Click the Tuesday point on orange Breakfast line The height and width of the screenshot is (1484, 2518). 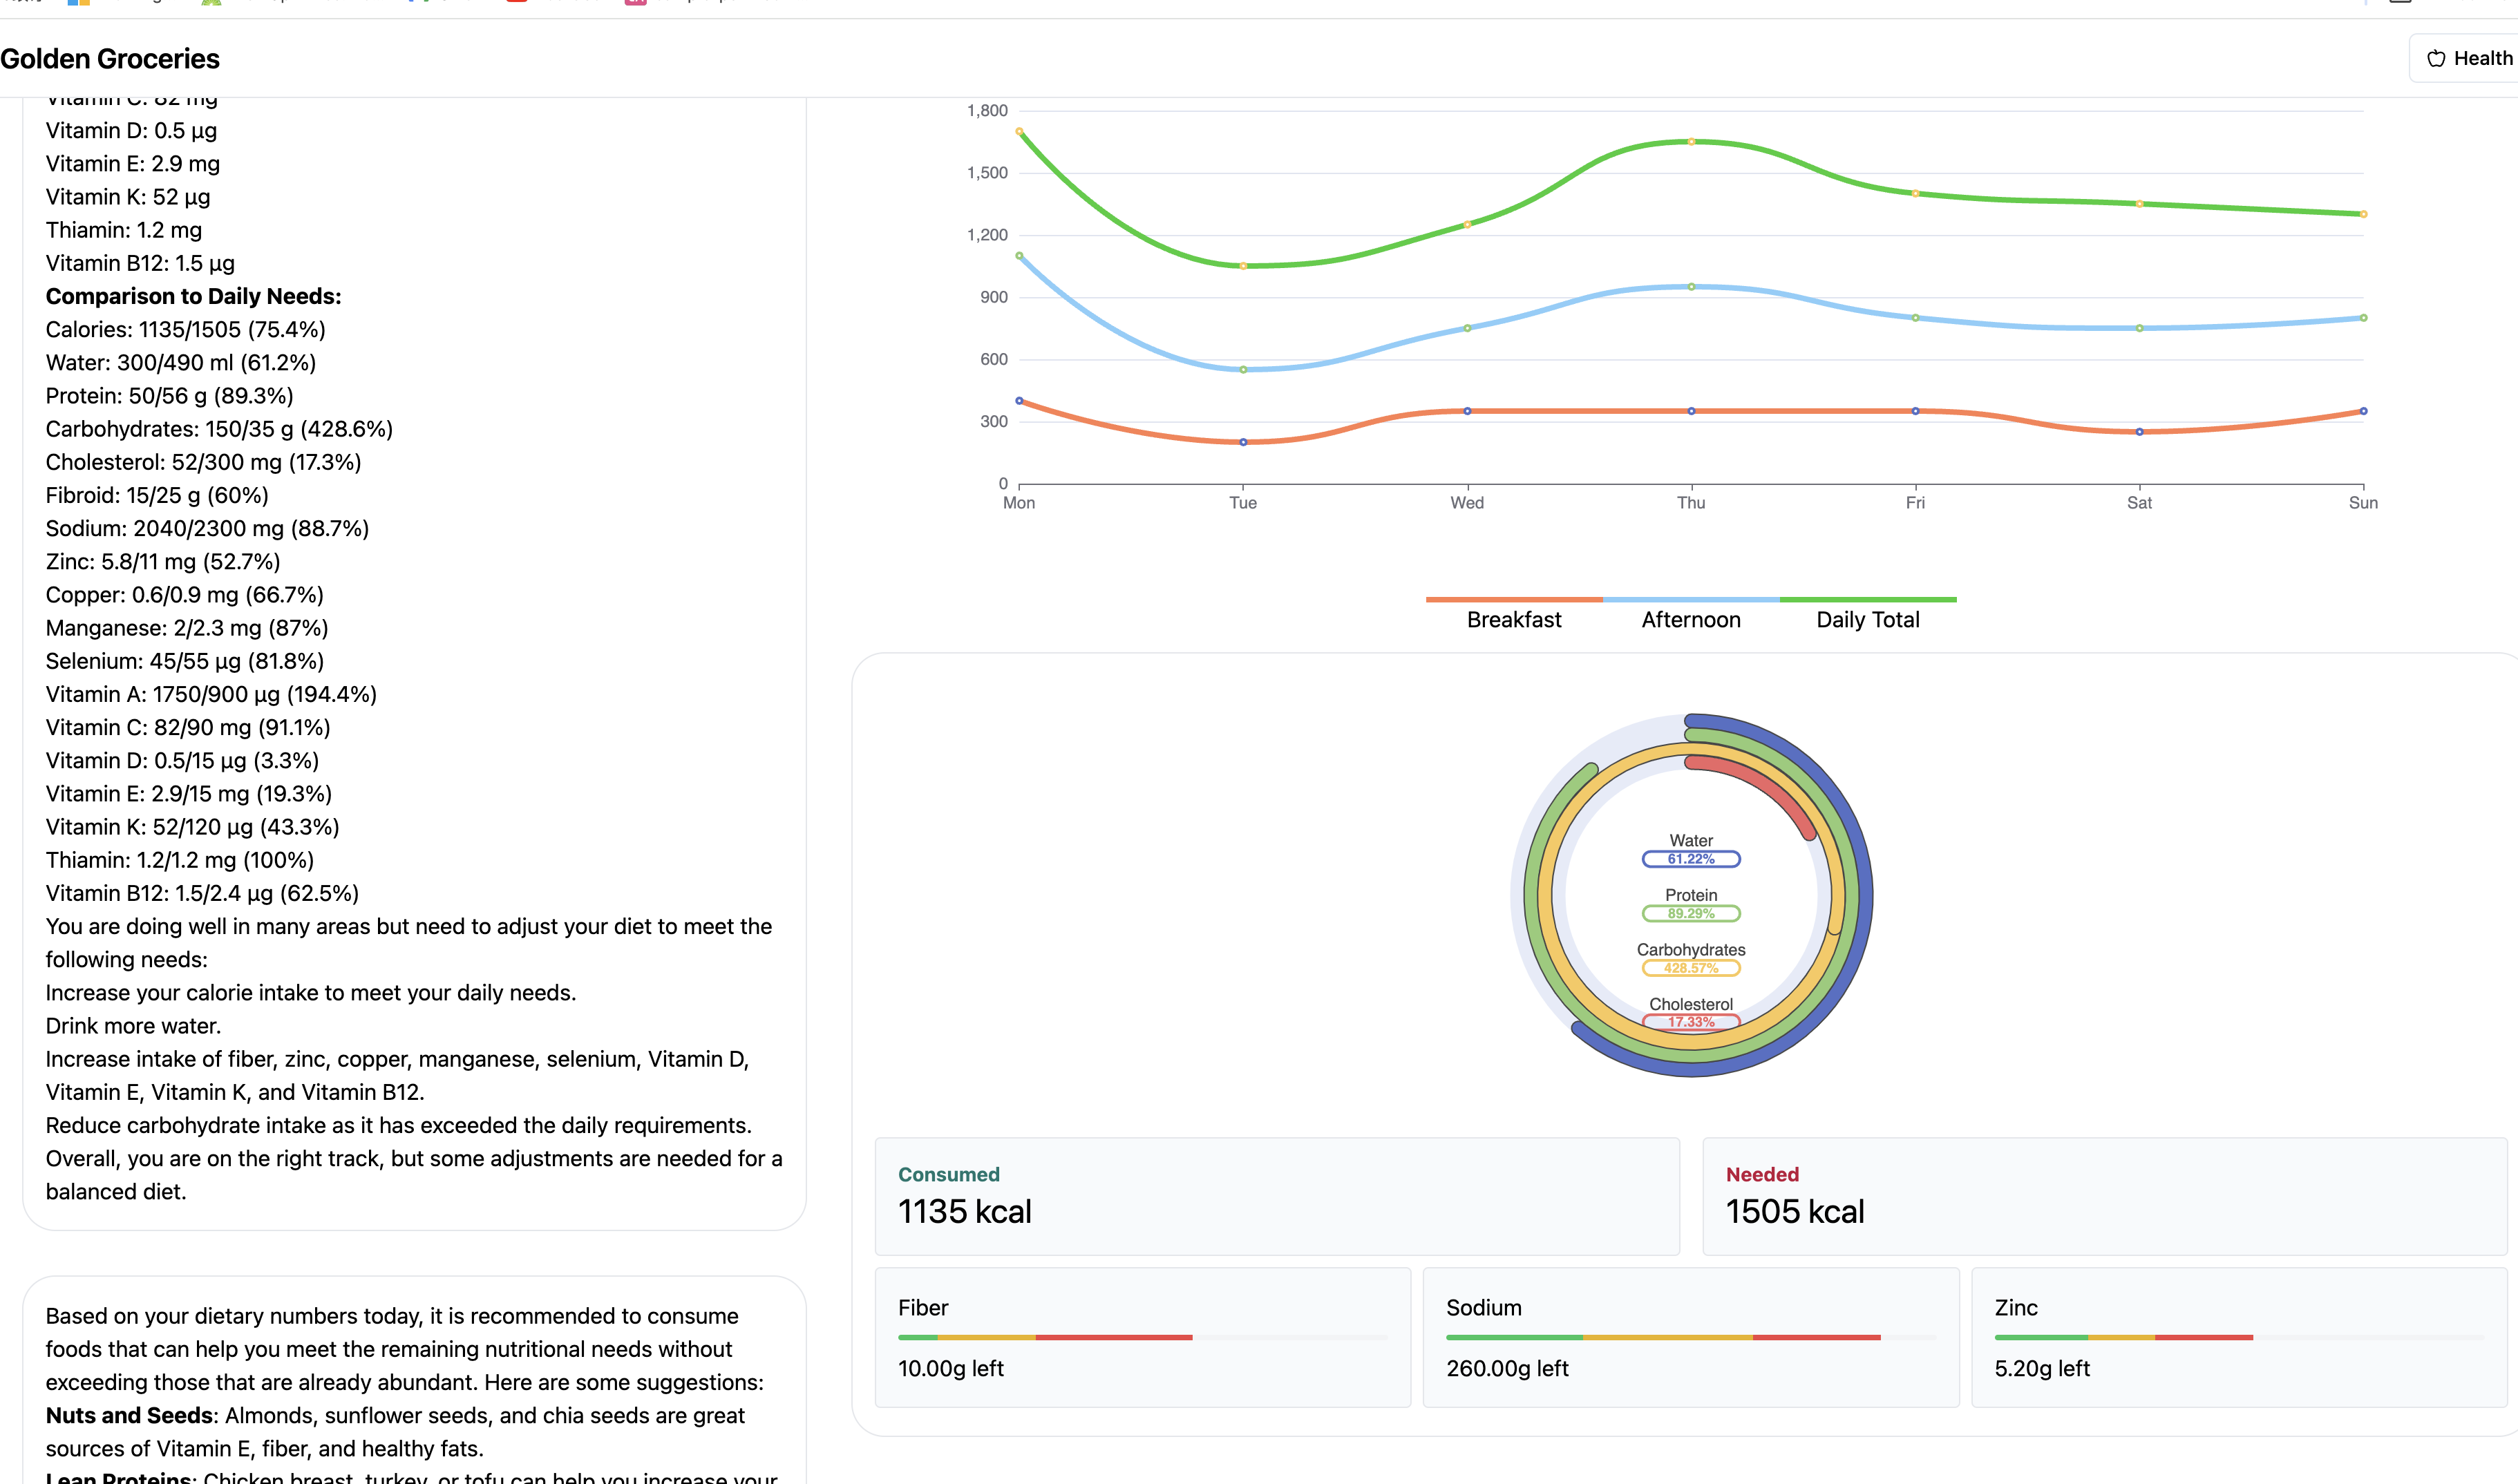point(1243,442)
